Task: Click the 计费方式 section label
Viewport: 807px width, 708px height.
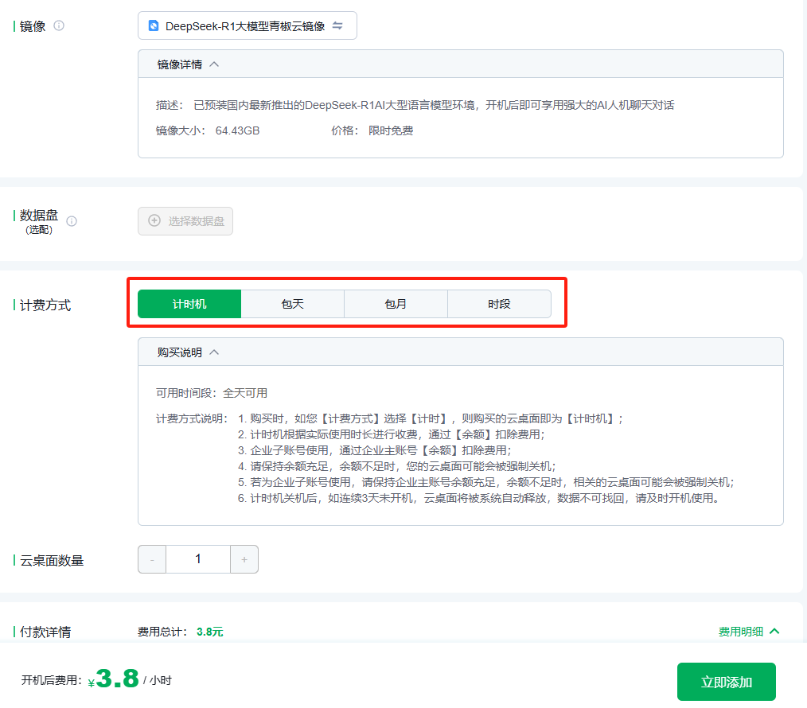Action: (45, 305)
